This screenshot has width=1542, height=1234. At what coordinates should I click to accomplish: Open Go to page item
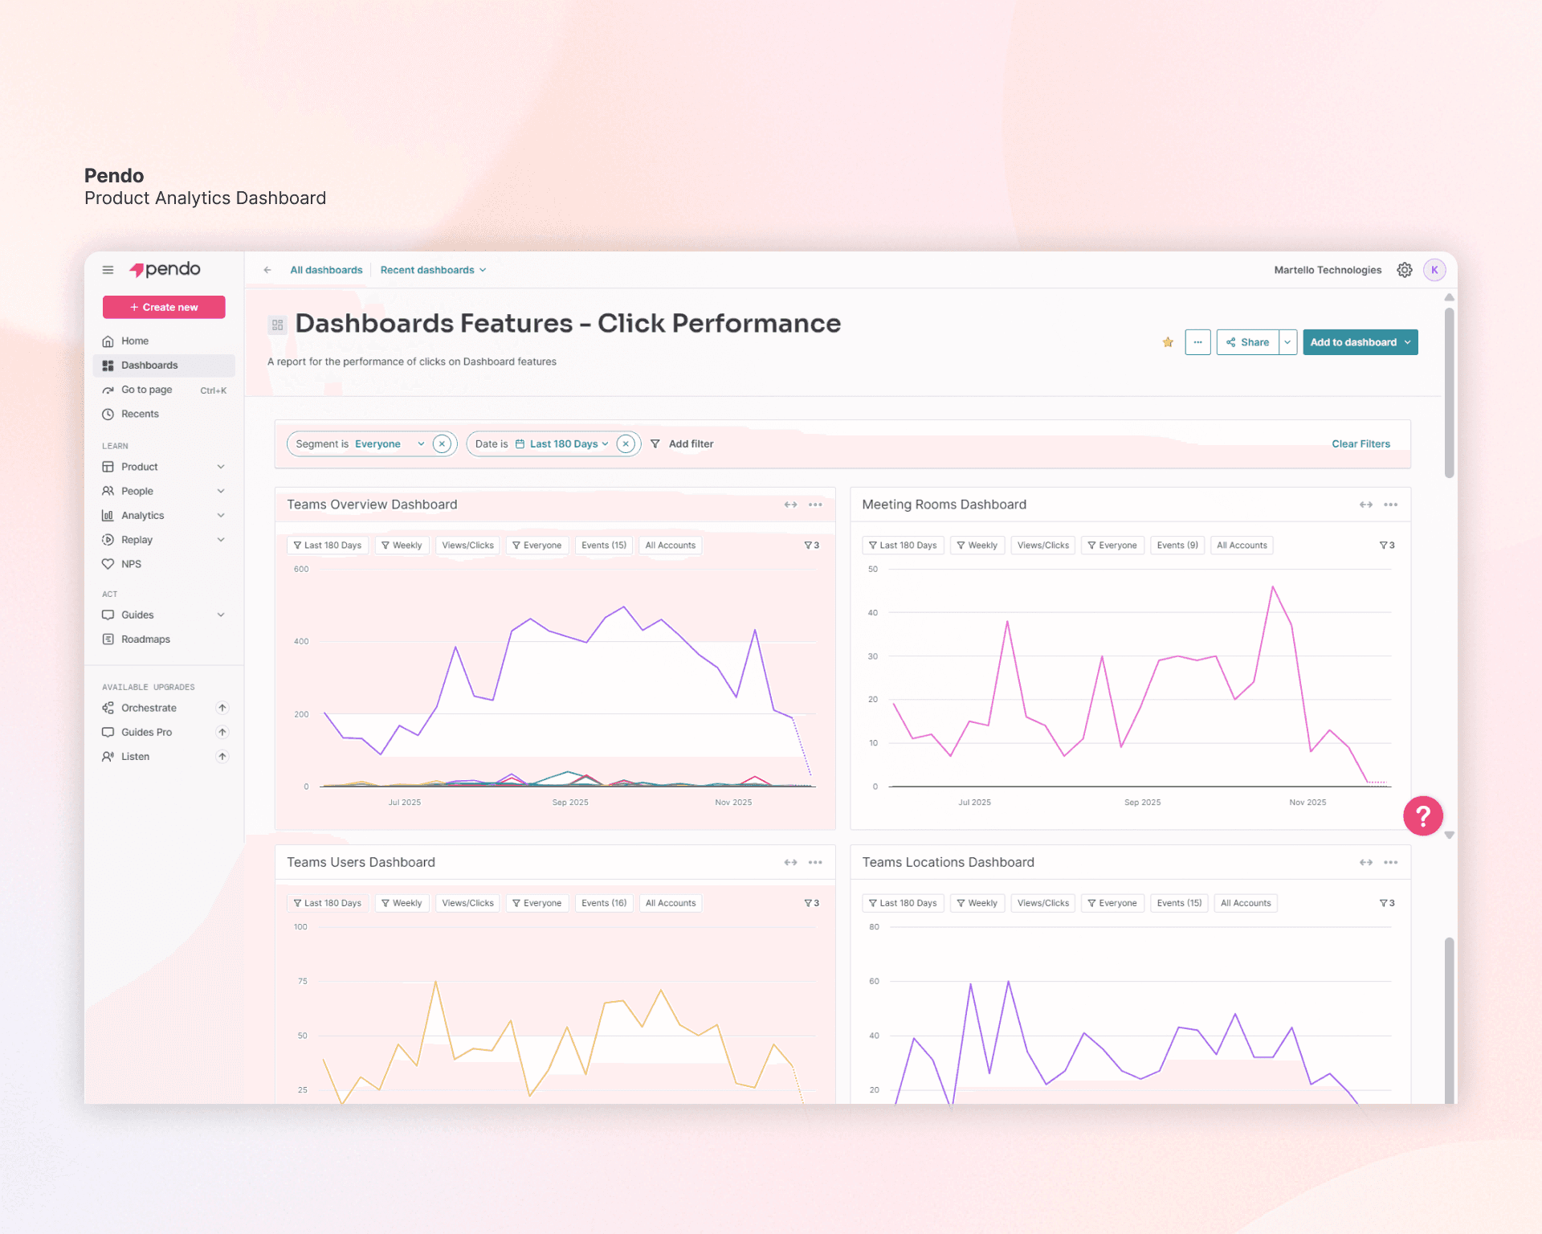click(x=164, y=390)
